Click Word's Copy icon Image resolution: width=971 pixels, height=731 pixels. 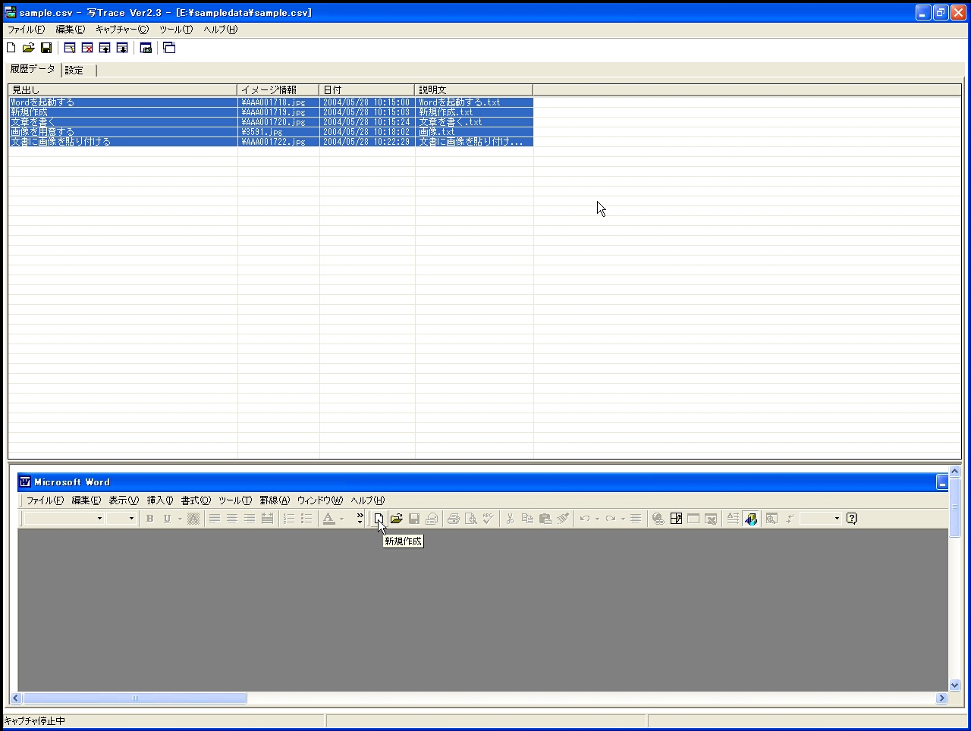click(527, 519)
